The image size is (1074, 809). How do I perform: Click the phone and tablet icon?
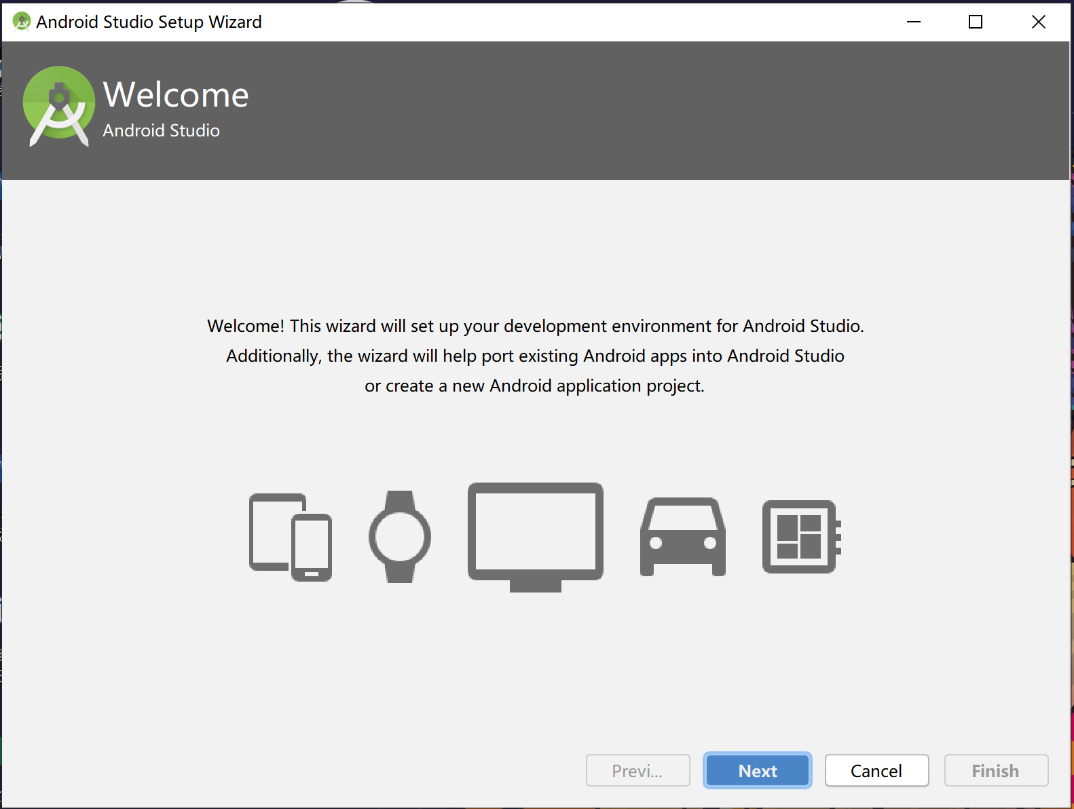(x=291, y=537)
